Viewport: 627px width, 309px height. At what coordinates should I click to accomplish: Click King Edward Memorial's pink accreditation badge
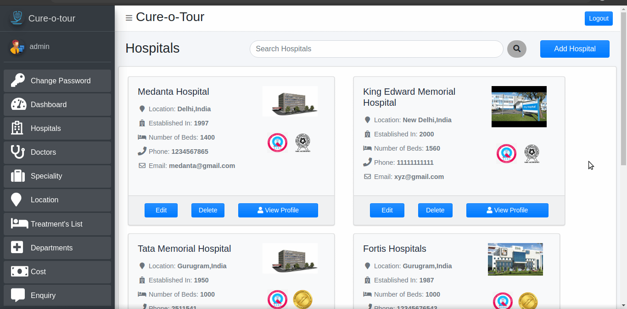coord(506,154)
